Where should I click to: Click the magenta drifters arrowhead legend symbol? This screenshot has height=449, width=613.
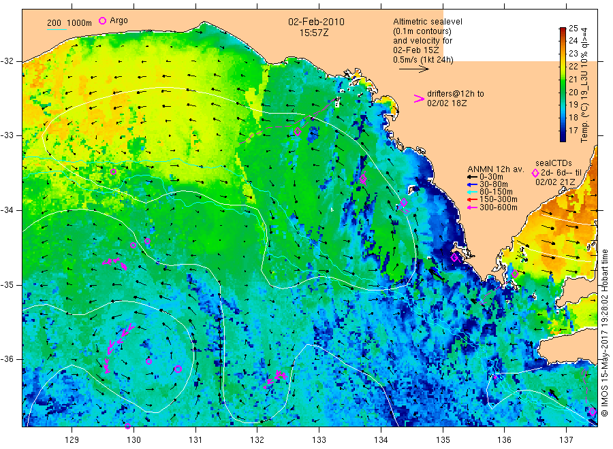[419, 99]
